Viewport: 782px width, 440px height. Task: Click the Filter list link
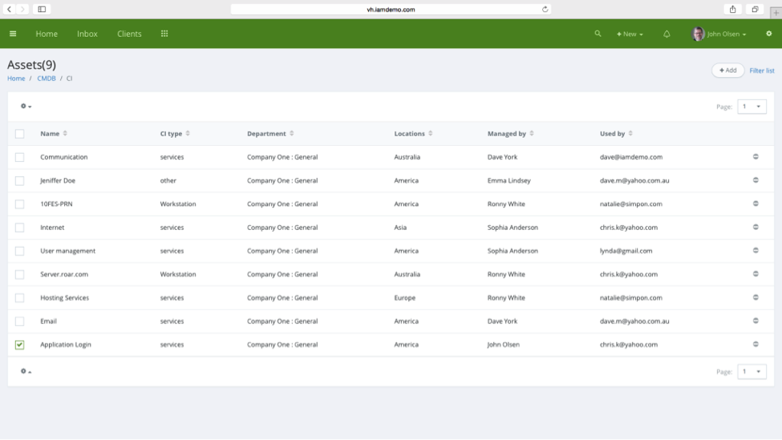click(762, 71)
